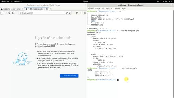Bookmark this page with star icon

(x=70, y=13)
